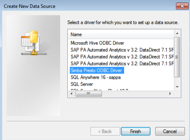Select Microsoft Hive ODBC Driver
This screenshot has height=140, width=190.
point(97,43)
